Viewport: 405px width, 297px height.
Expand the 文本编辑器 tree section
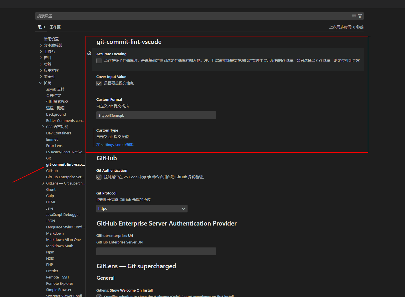41,45
